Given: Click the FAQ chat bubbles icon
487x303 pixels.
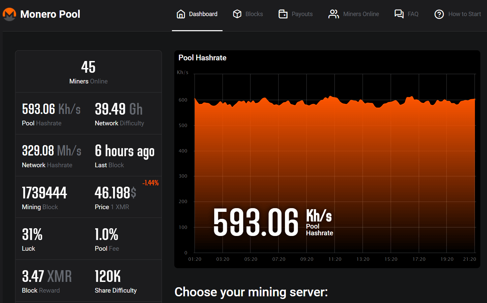Looking at the screenshot, I should [399, 14].
